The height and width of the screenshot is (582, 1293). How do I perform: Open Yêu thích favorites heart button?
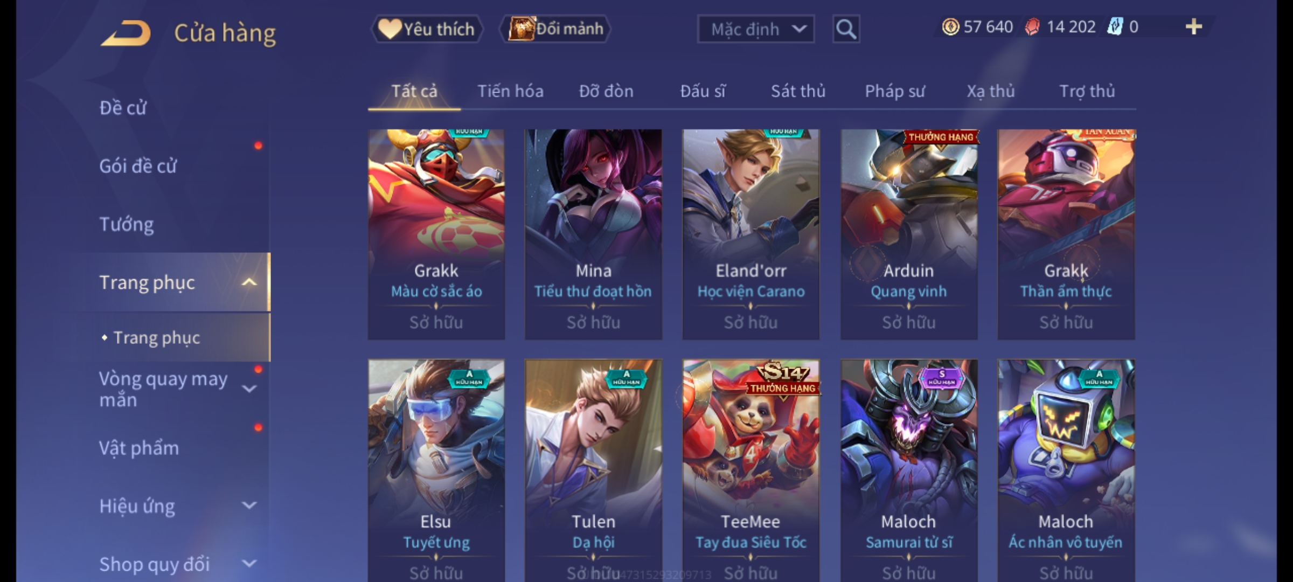click(x=427, y=29)
